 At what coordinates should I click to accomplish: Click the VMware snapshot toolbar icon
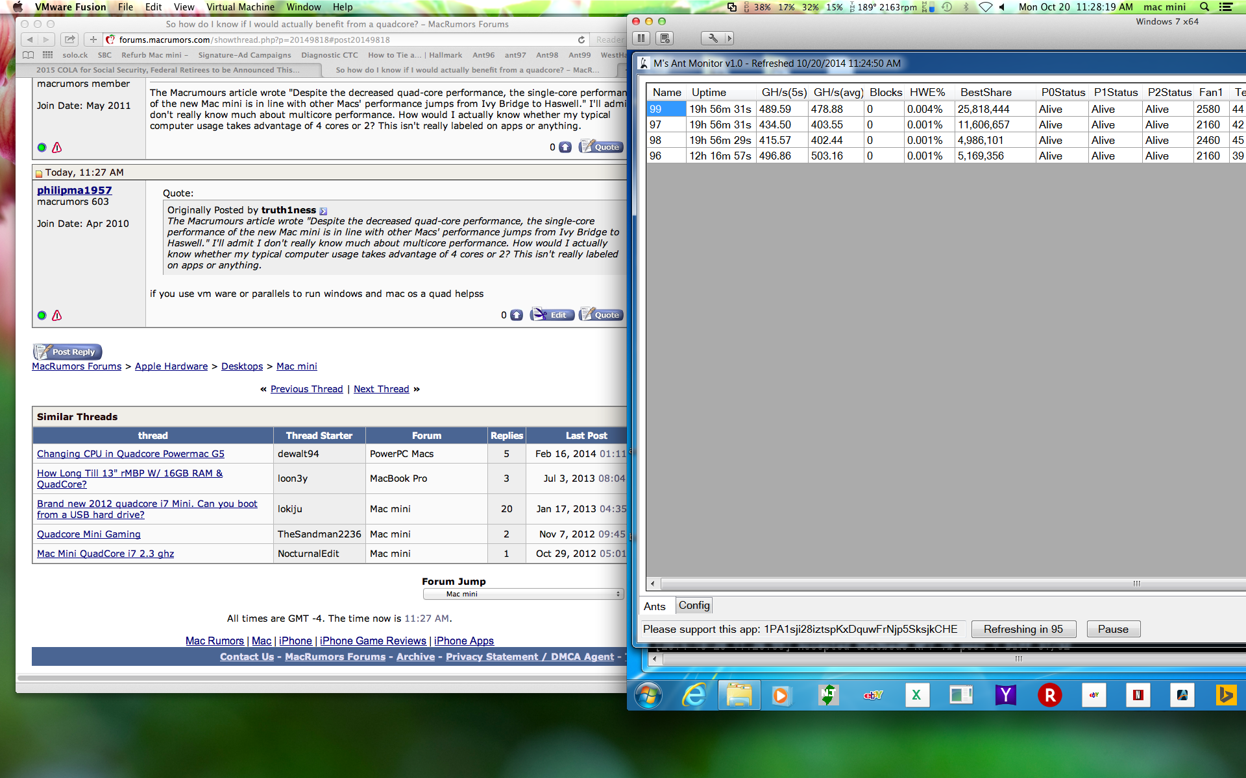[665, 38]
